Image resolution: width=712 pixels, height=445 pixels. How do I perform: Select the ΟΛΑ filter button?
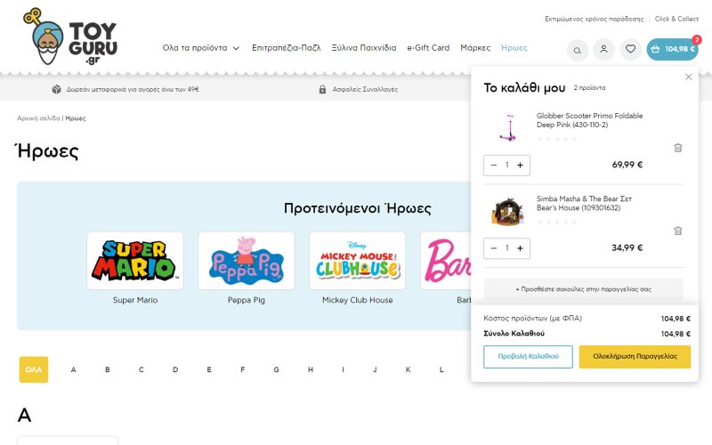pos(34,369)
